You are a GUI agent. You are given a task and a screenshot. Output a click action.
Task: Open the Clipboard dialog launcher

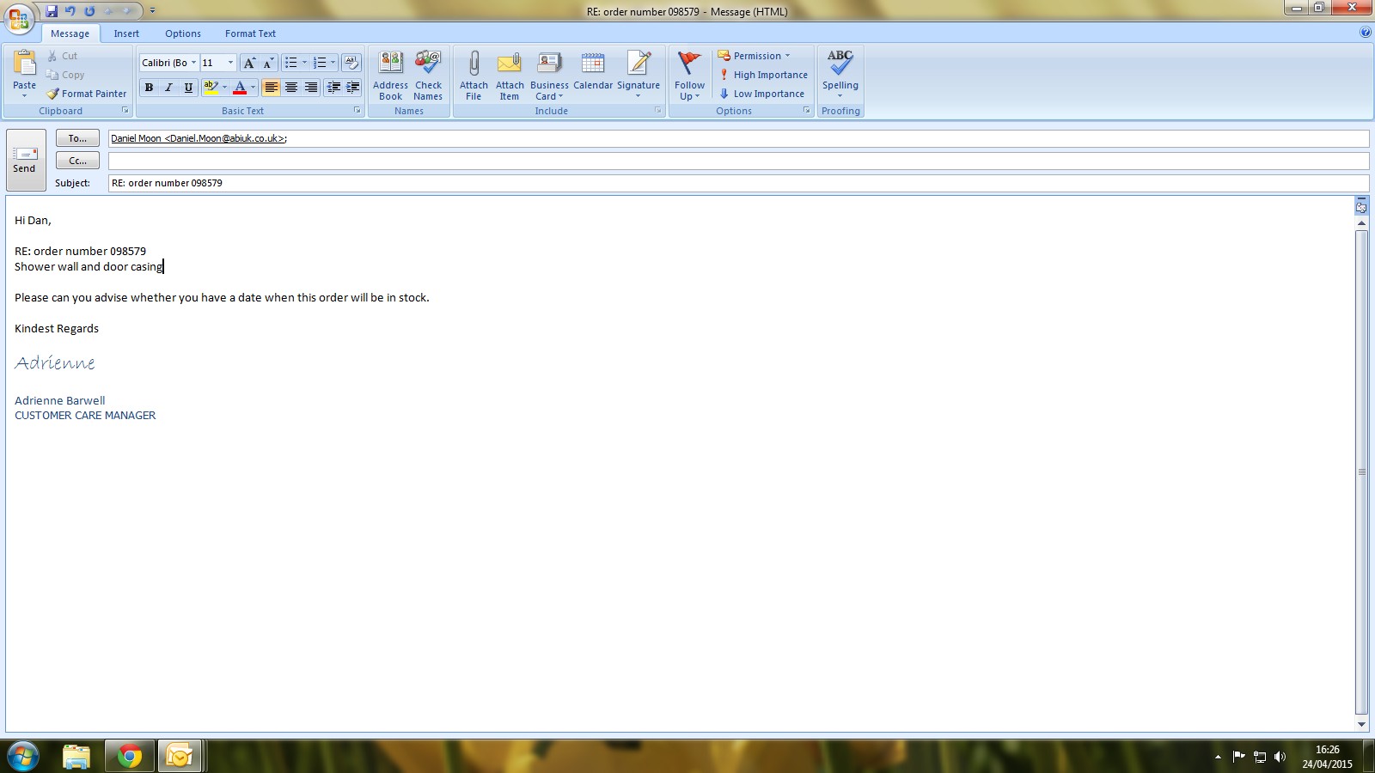(125, 111)
